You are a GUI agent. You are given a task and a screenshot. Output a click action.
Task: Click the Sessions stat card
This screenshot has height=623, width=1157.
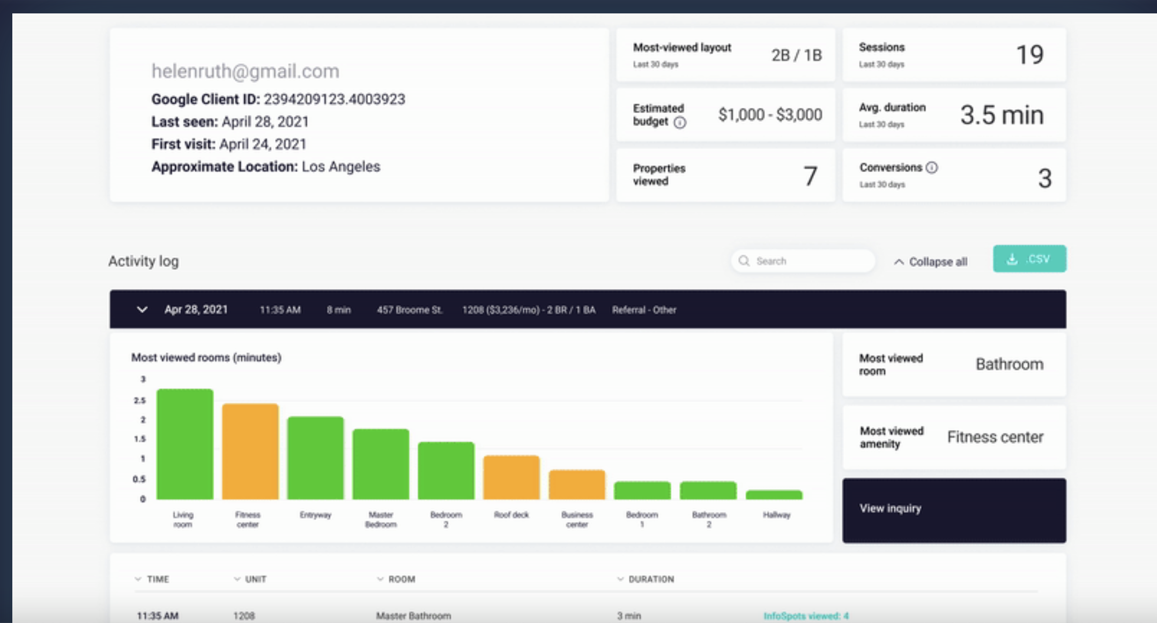point(954,55)
